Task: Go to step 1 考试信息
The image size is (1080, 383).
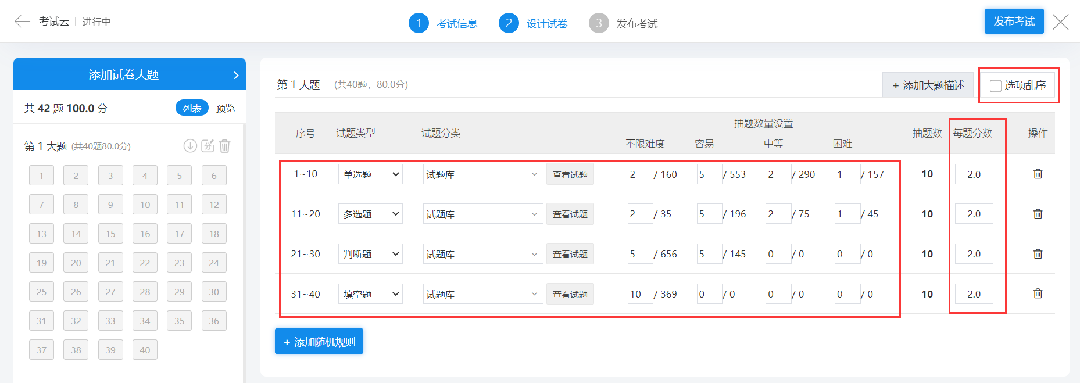Action: [x=443, y=23]
